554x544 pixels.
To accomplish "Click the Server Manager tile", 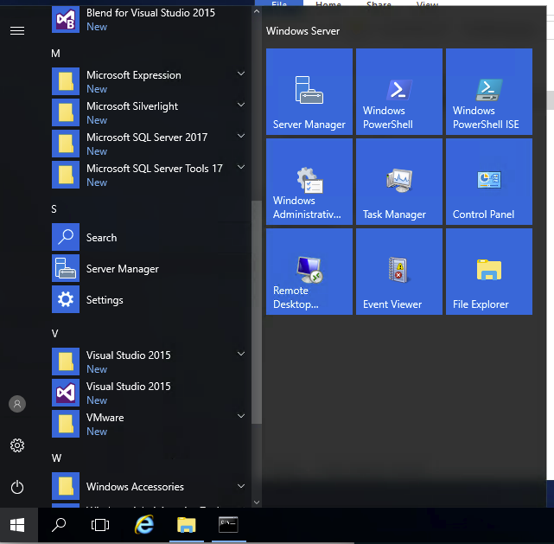I will coord(309,92).
